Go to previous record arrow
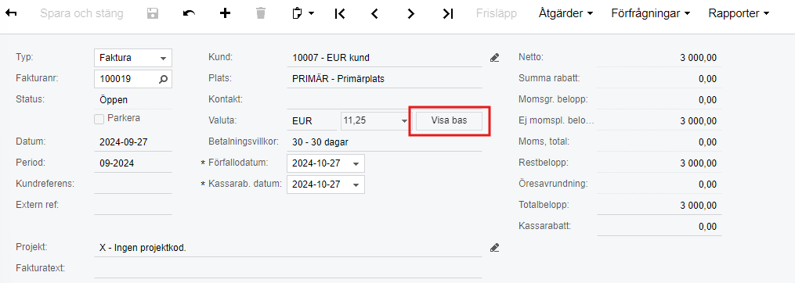The image size is (795, 283). click(x=374, y=13)
